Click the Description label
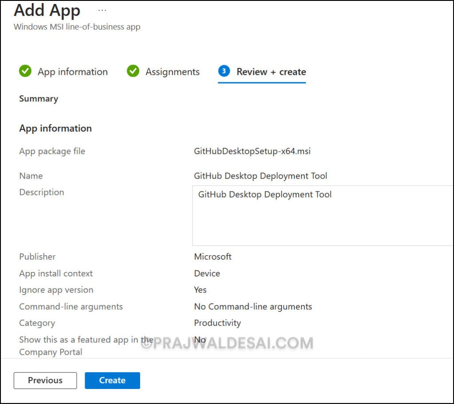Image resolution: width=454 pixels, height=404 pixels. pos(42,192)
